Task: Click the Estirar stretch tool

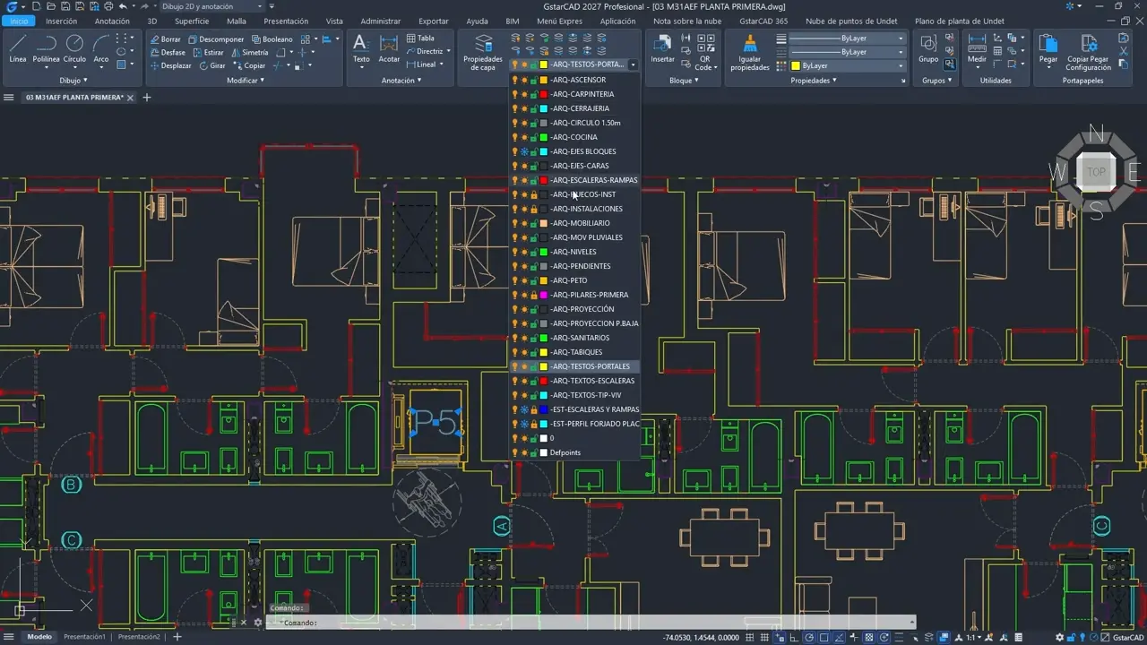Action: pos(208,53)
